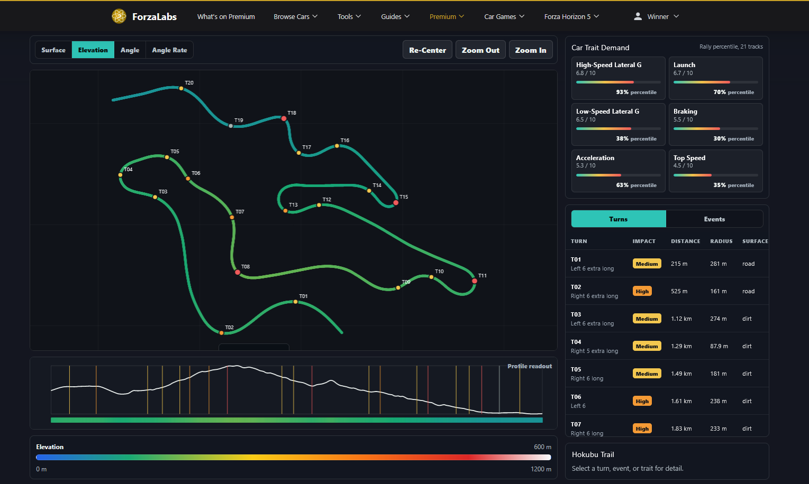Open the Launch trait card
The image size is (809, 484).
[716, 78]
